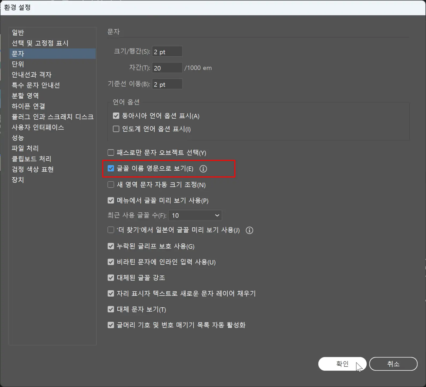Open info icon beside 글꼴 이름 영문으로 보기
The width and height of the screenshot is (426, 387).
coord(203,169)
